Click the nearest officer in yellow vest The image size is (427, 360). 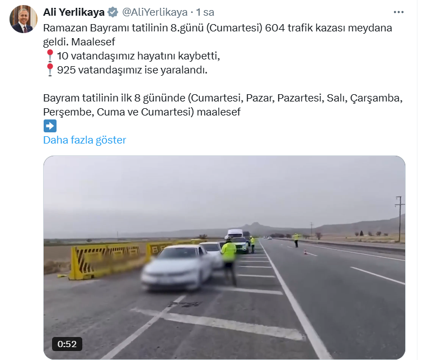pyautogui.click(x=229, y=261)
